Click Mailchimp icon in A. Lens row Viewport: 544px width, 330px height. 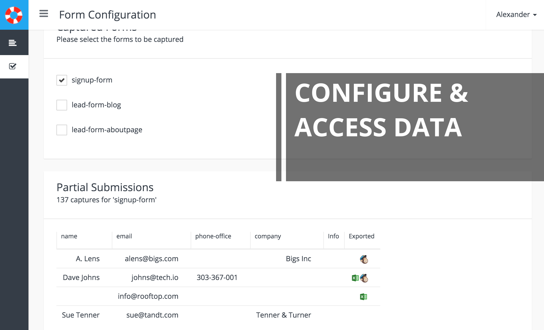pyautogui.click(x=364, y=259)
